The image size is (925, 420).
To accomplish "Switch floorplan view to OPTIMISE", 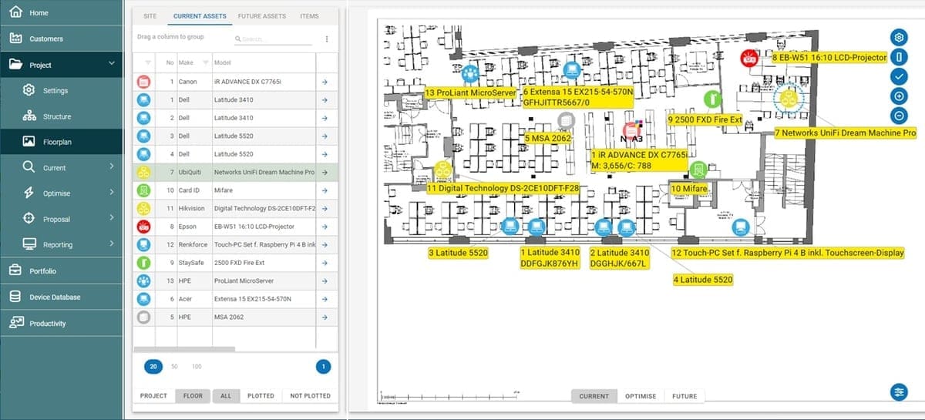I will pos(641,396).
